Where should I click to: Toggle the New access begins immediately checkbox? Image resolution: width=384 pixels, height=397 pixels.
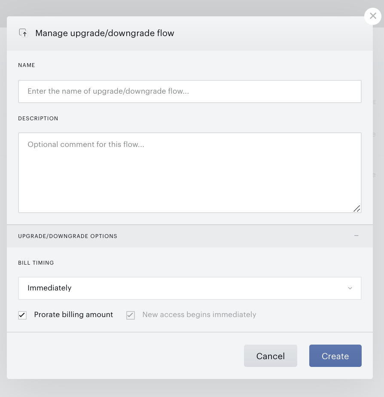pos(131,315)
